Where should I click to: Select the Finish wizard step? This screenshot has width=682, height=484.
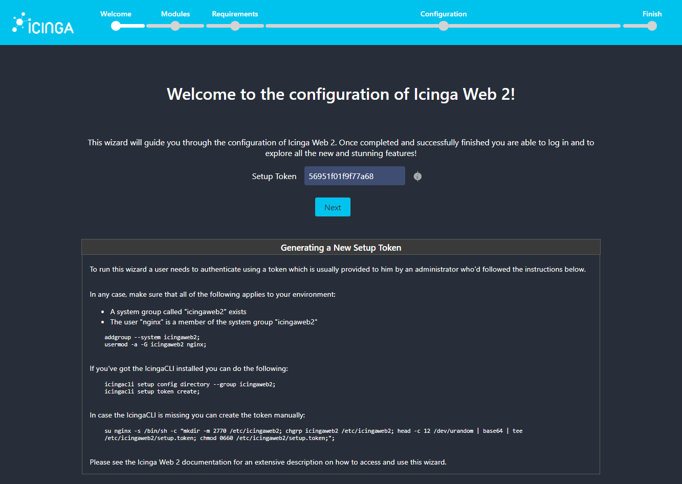coord(652,14)
